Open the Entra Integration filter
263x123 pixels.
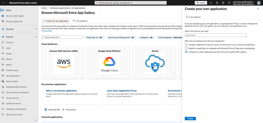point(169,38)
